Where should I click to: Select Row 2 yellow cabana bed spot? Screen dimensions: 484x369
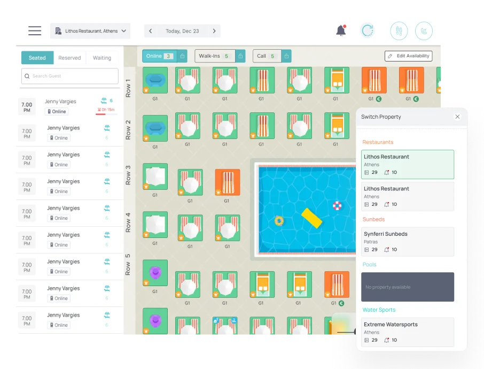point(337,126)
